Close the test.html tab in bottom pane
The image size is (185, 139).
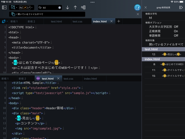click(x=58, y=78)
